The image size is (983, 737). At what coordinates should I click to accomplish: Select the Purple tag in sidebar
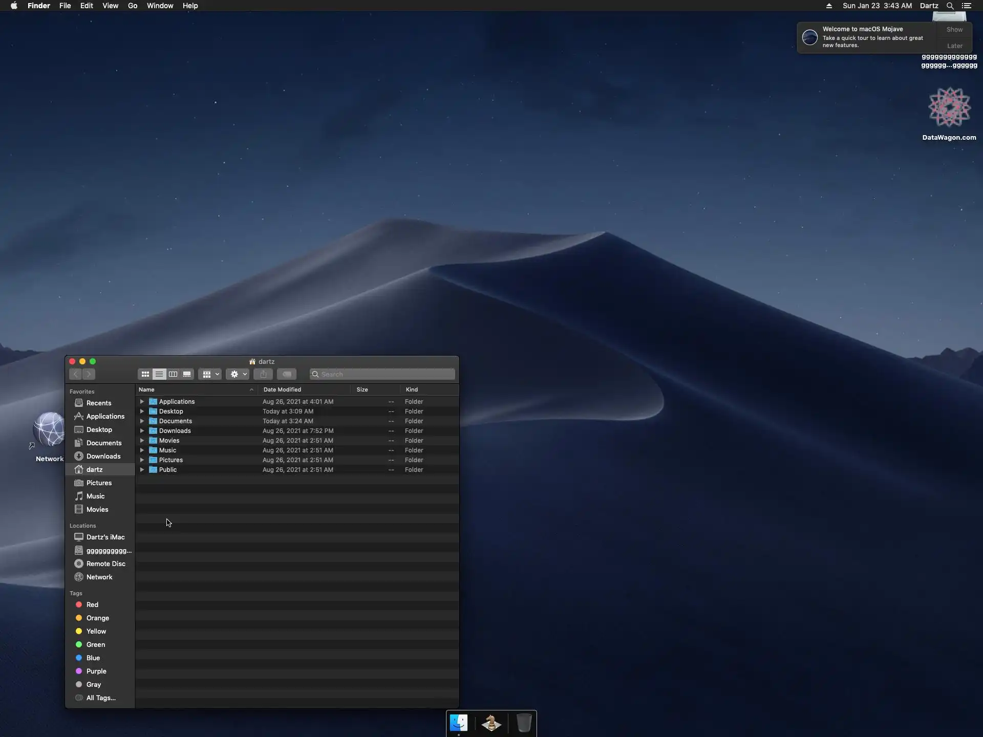tap(96, 671)
